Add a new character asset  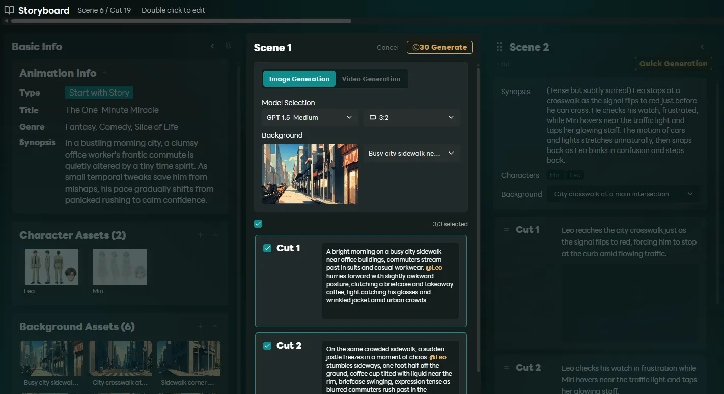(x=201, y=235)
